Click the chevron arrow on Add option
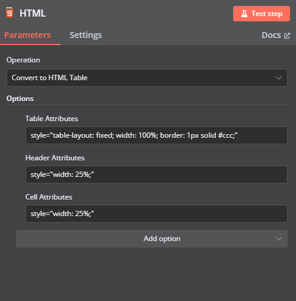296x301 pixels. pyautogui.click(x=279, y=239)
